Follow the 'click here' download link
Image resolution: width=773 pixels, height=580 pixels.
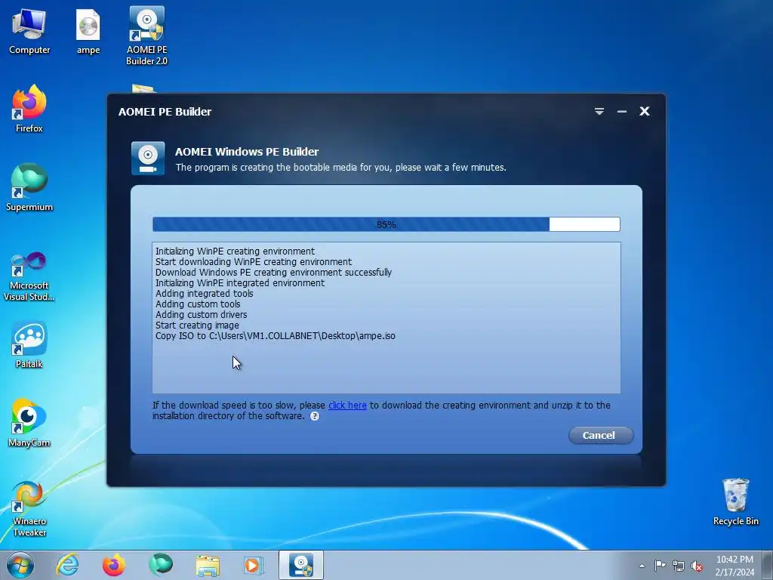pyautogui.click(x=347, y=405)
